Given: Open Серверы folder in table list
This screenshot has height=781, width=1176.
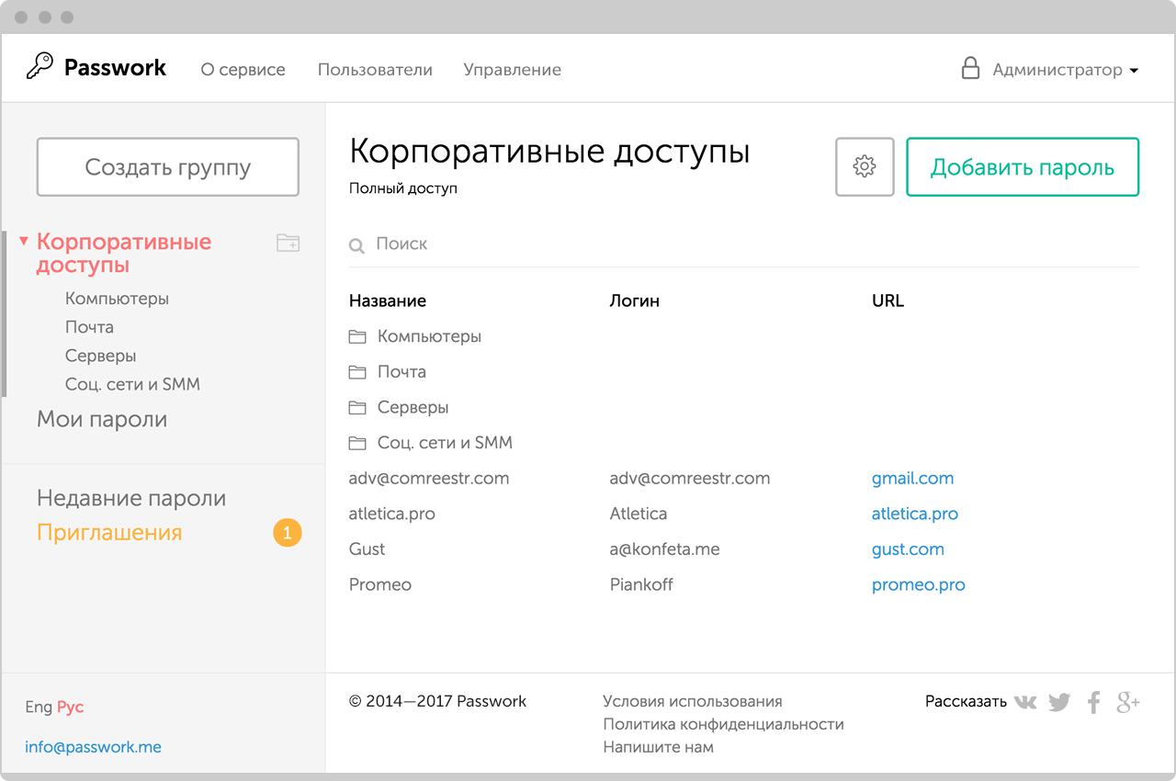Looking at the screenshot, I should 413,407.
